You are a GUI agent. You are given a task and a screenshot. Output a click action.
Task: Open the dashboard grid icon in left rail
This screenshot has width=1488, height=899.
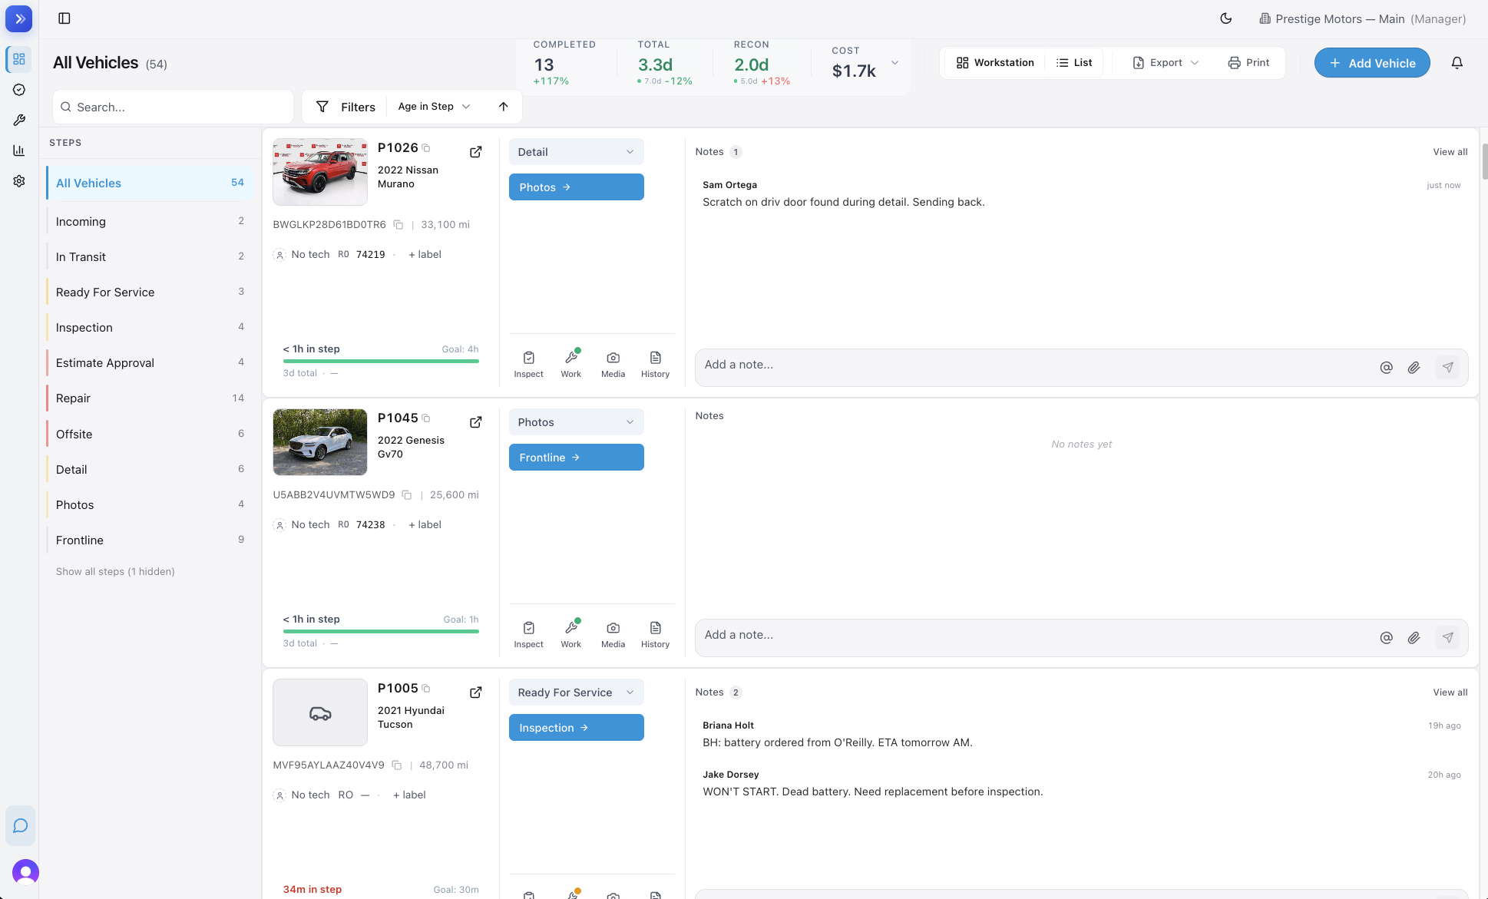tap(19, 59)
